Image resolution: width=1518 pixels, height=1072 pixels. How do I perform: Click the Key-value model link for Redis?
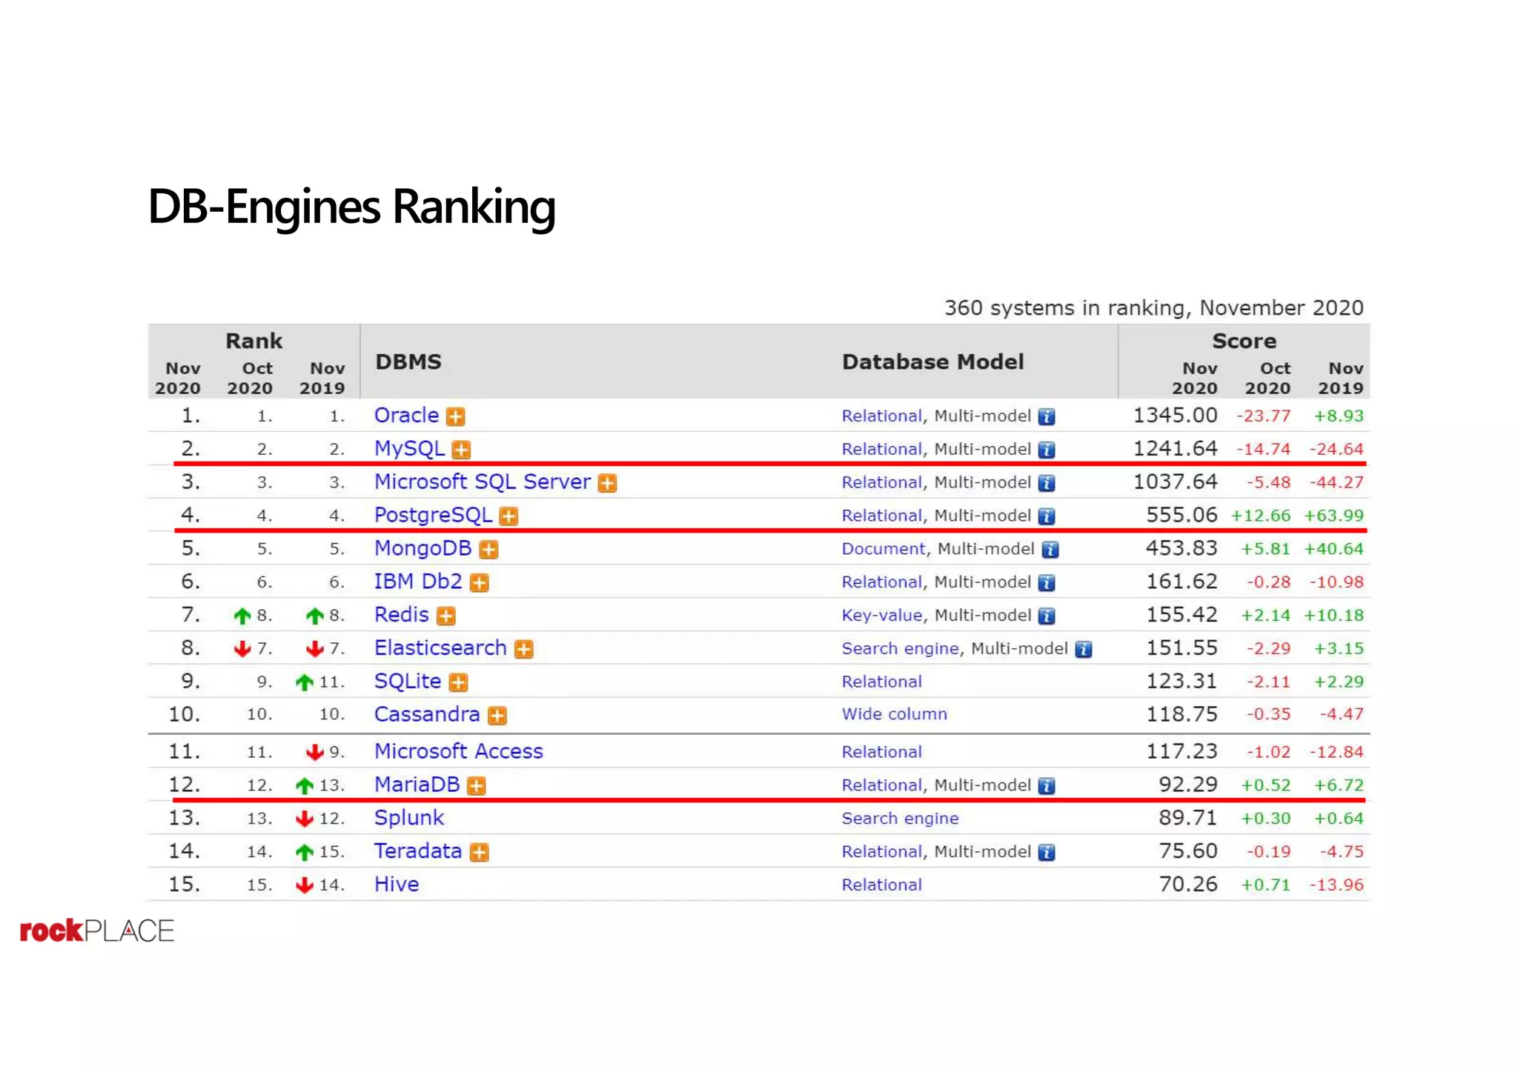882,616
